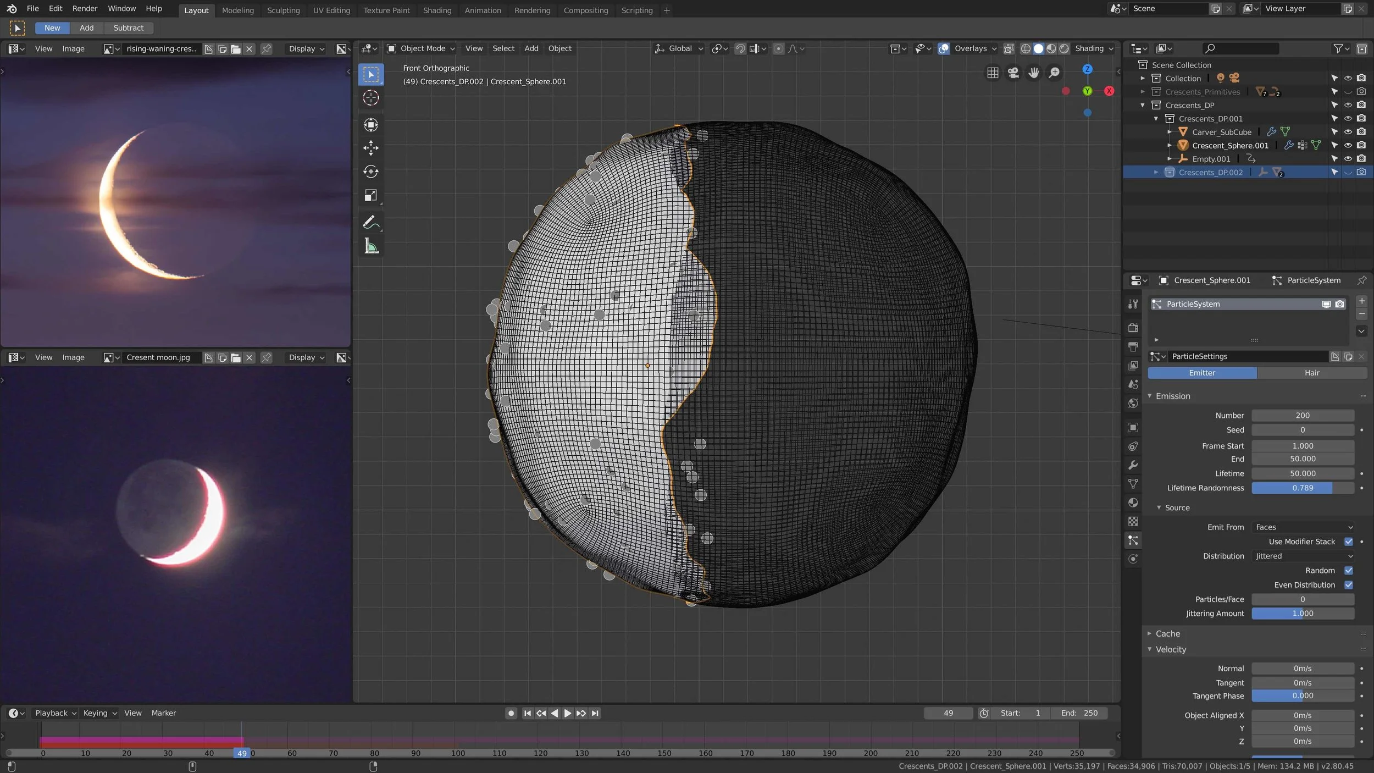The width and height of the screenshot is (1374, 773).
Task: Open the Object Data mesh properties tab
Action: coord(1133,484)
